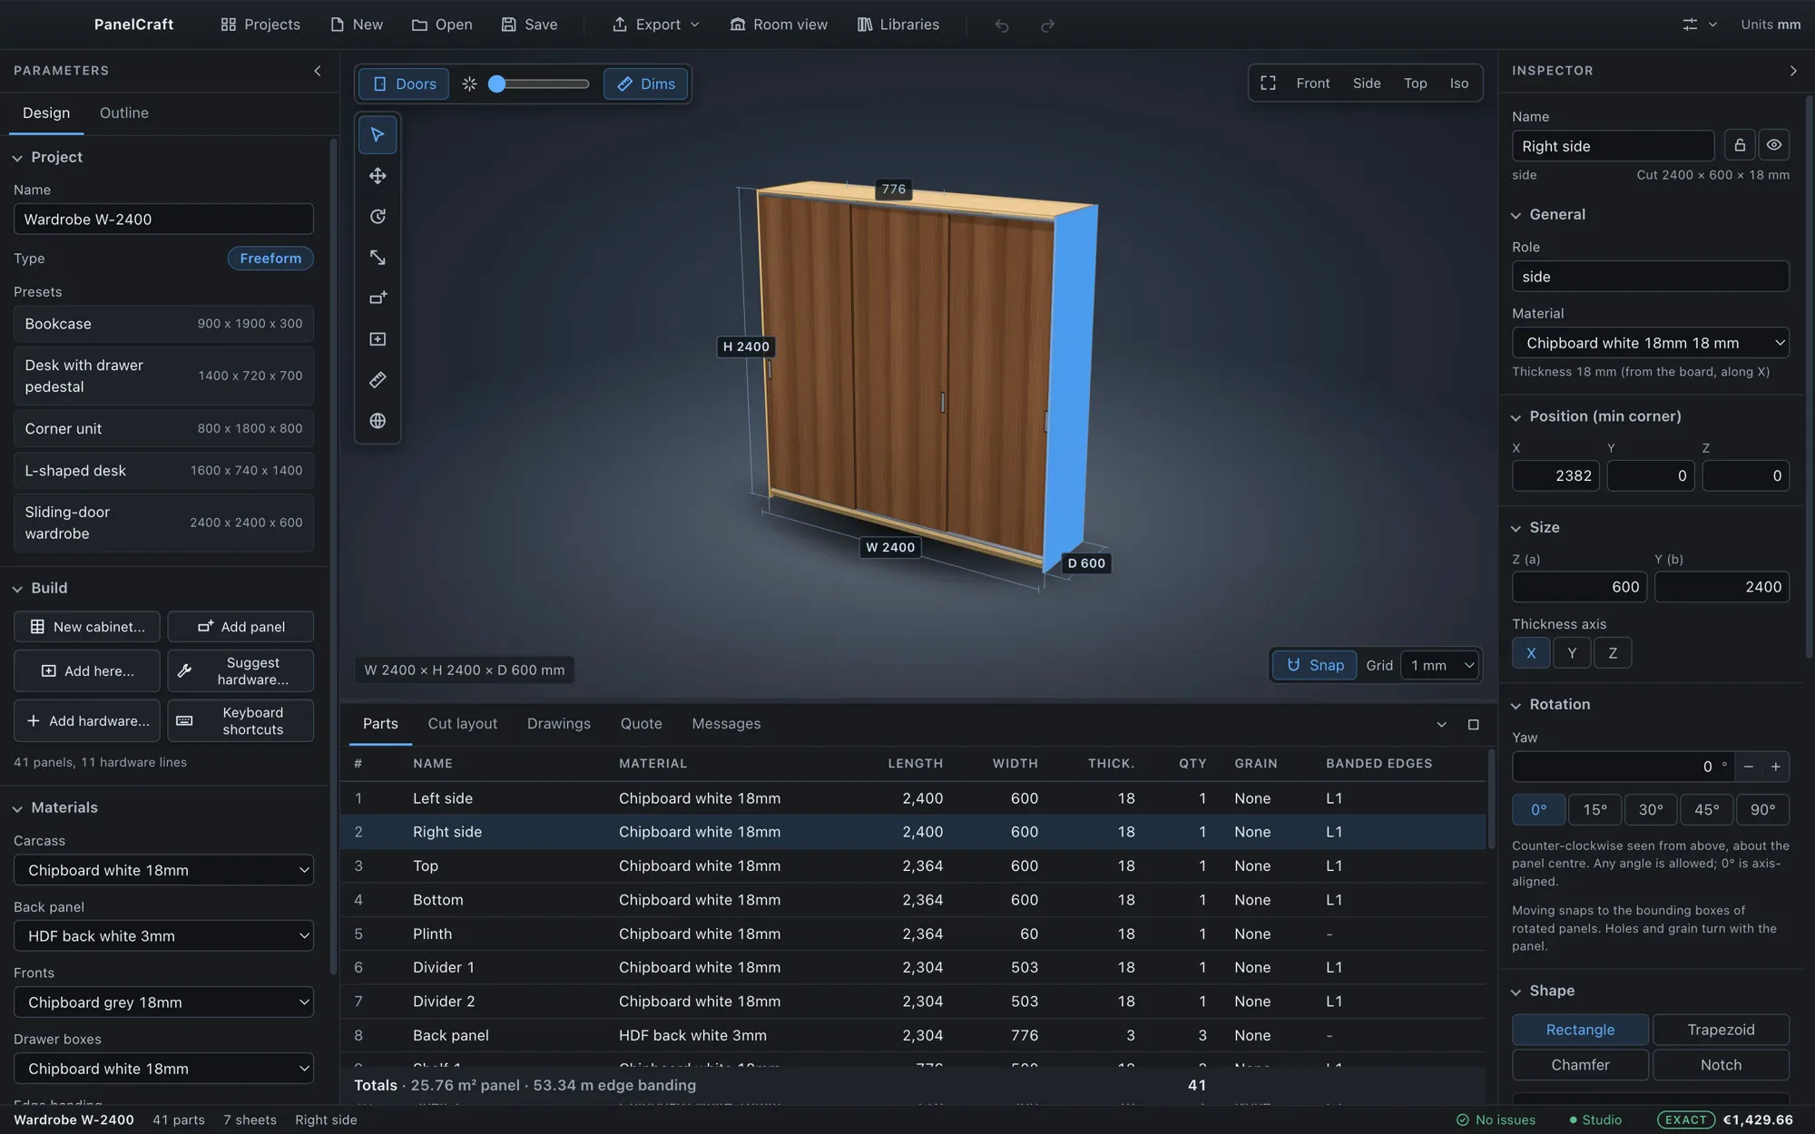Undo the last action
This screenshot has height=1134, width=1815.
pos(1001,24)
